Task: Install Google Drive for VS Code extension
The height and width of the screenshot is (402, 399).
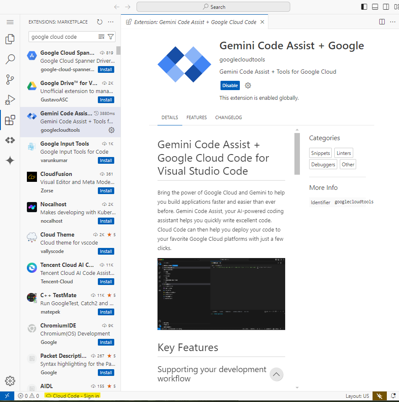Action: click(x=106, y=100)
